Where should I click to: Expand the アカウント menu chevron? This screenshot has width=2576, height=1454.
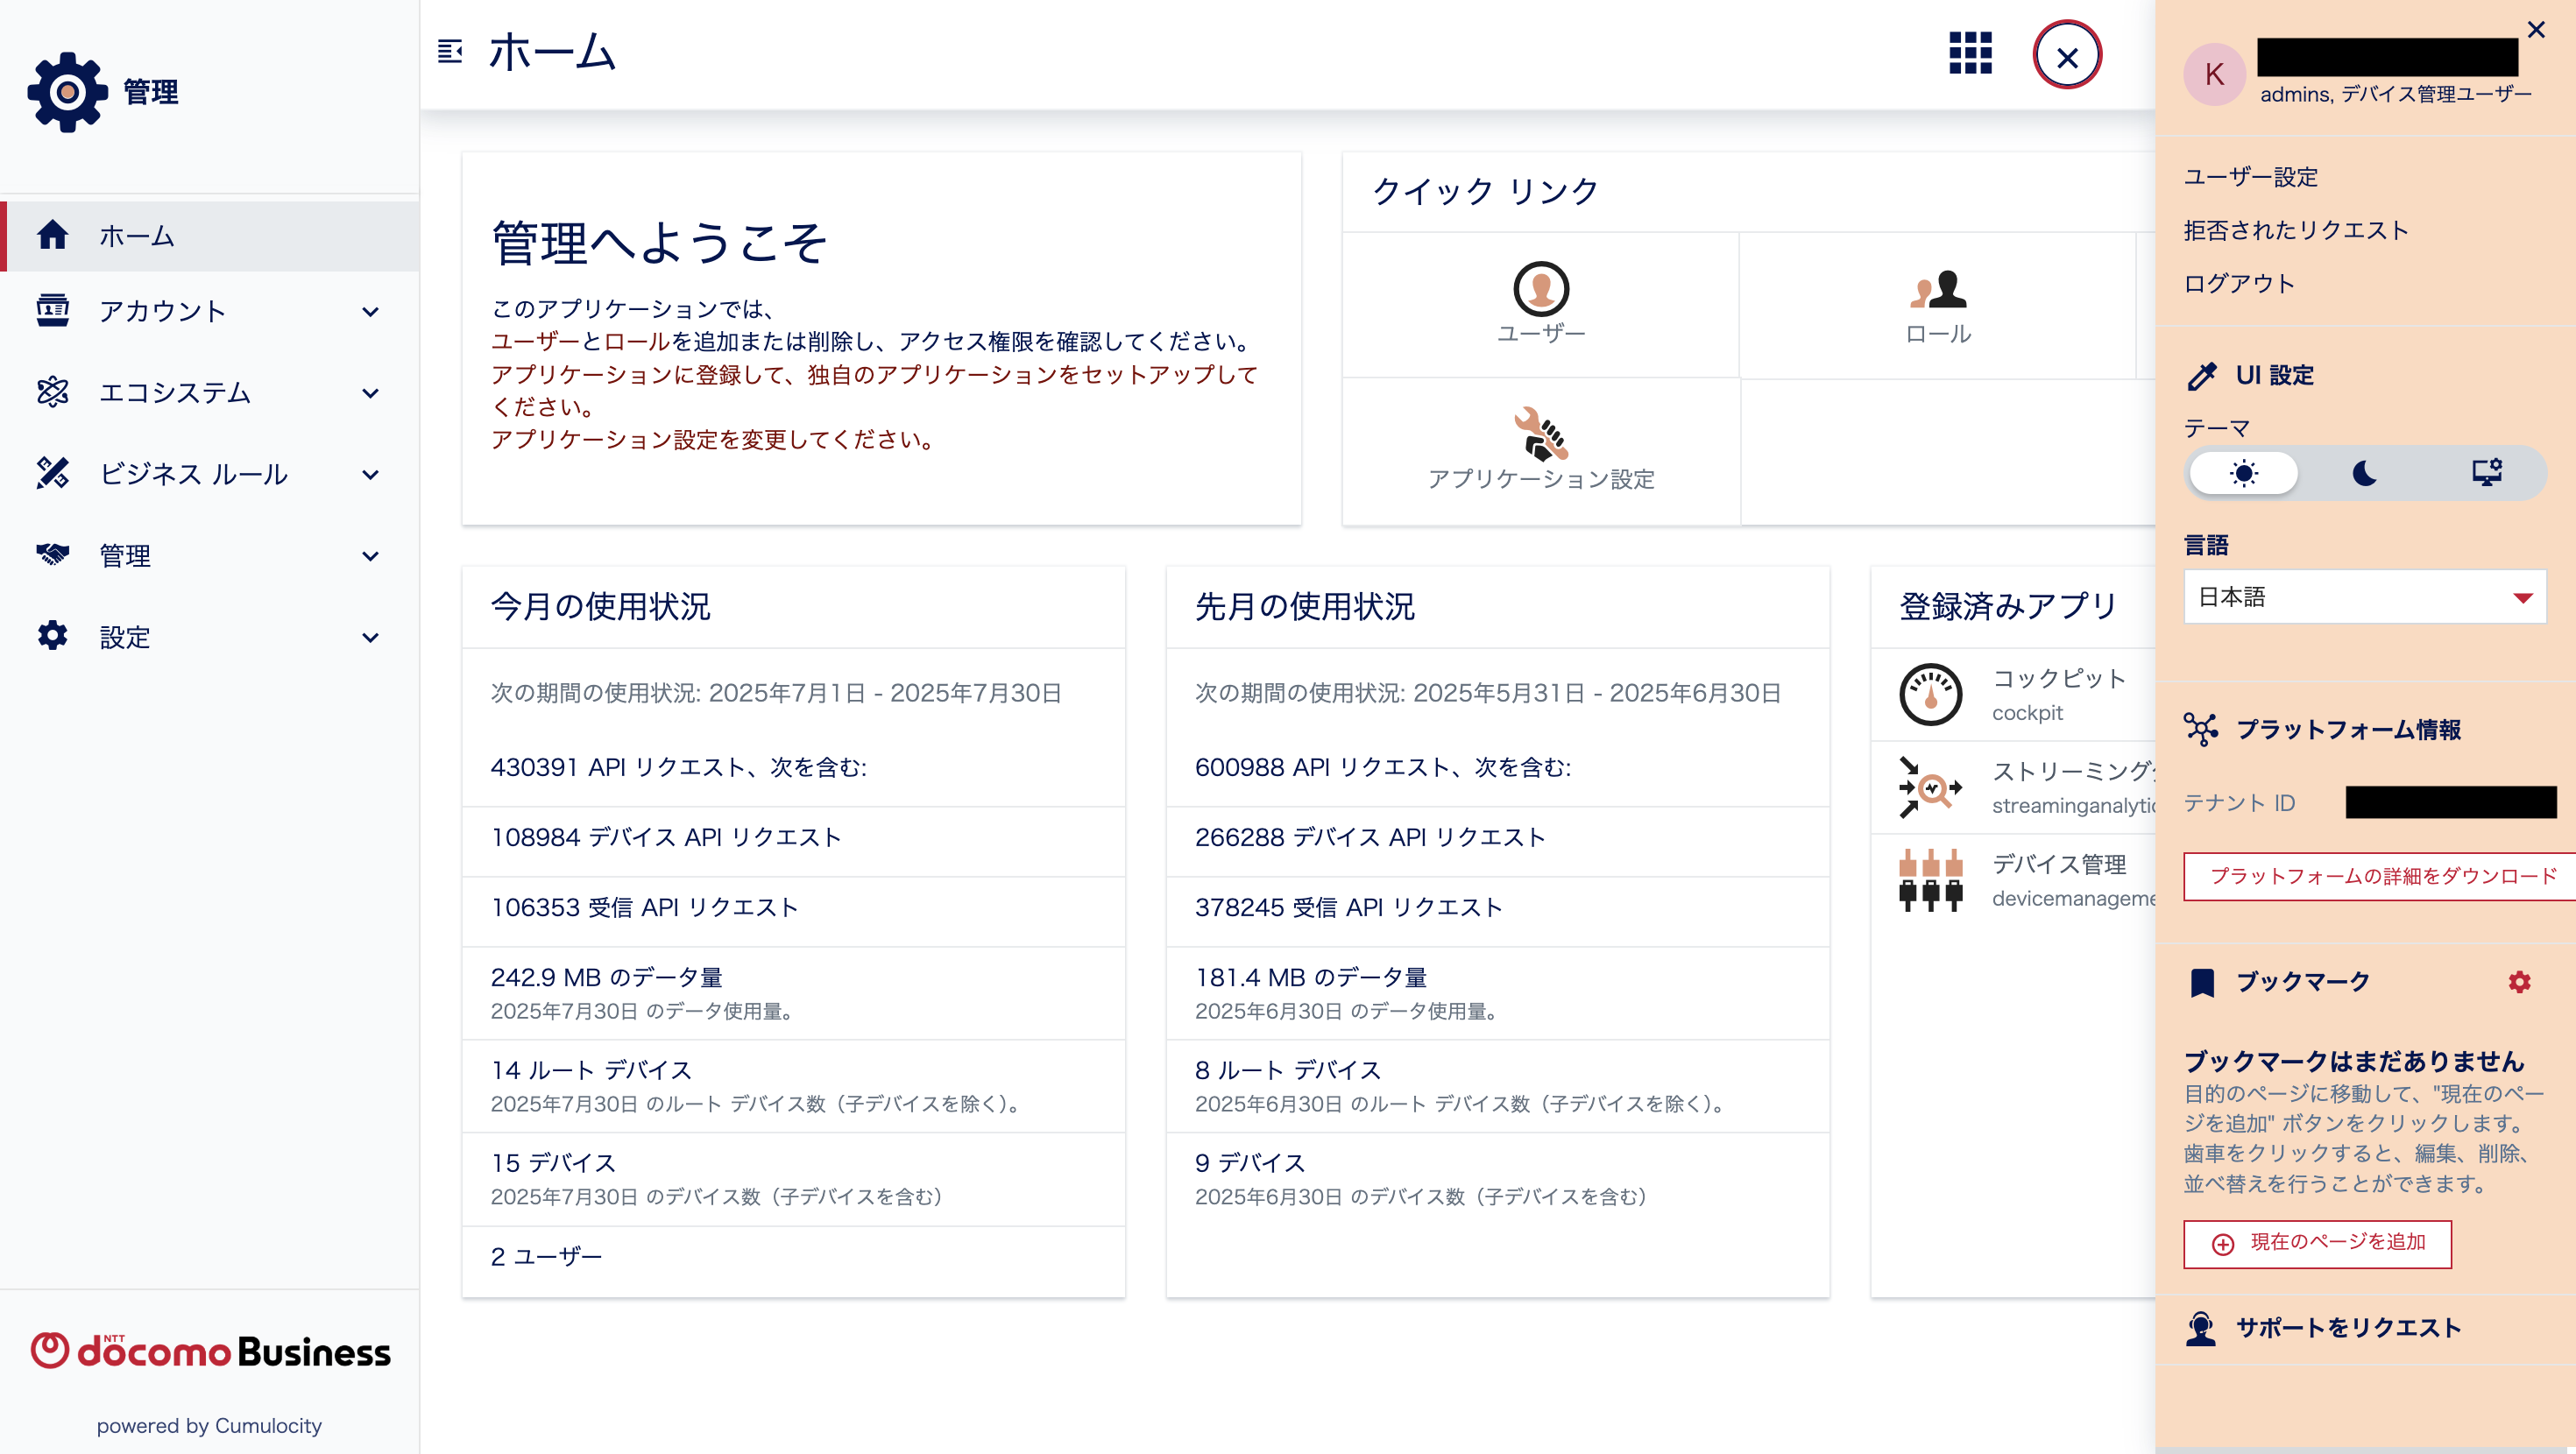click(370, 312)
